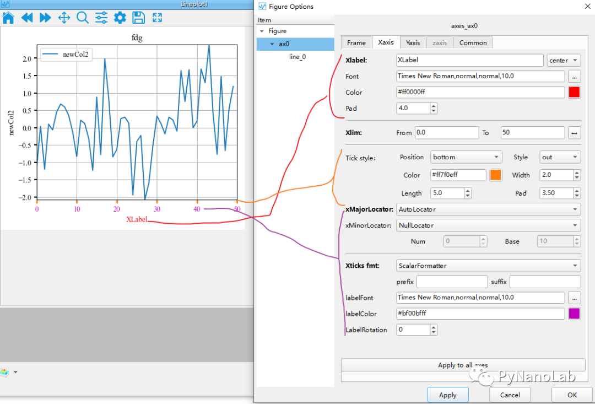Click the orange tick color swatch
Viewport: 595px width, 404px height.
tap(496, 175)
